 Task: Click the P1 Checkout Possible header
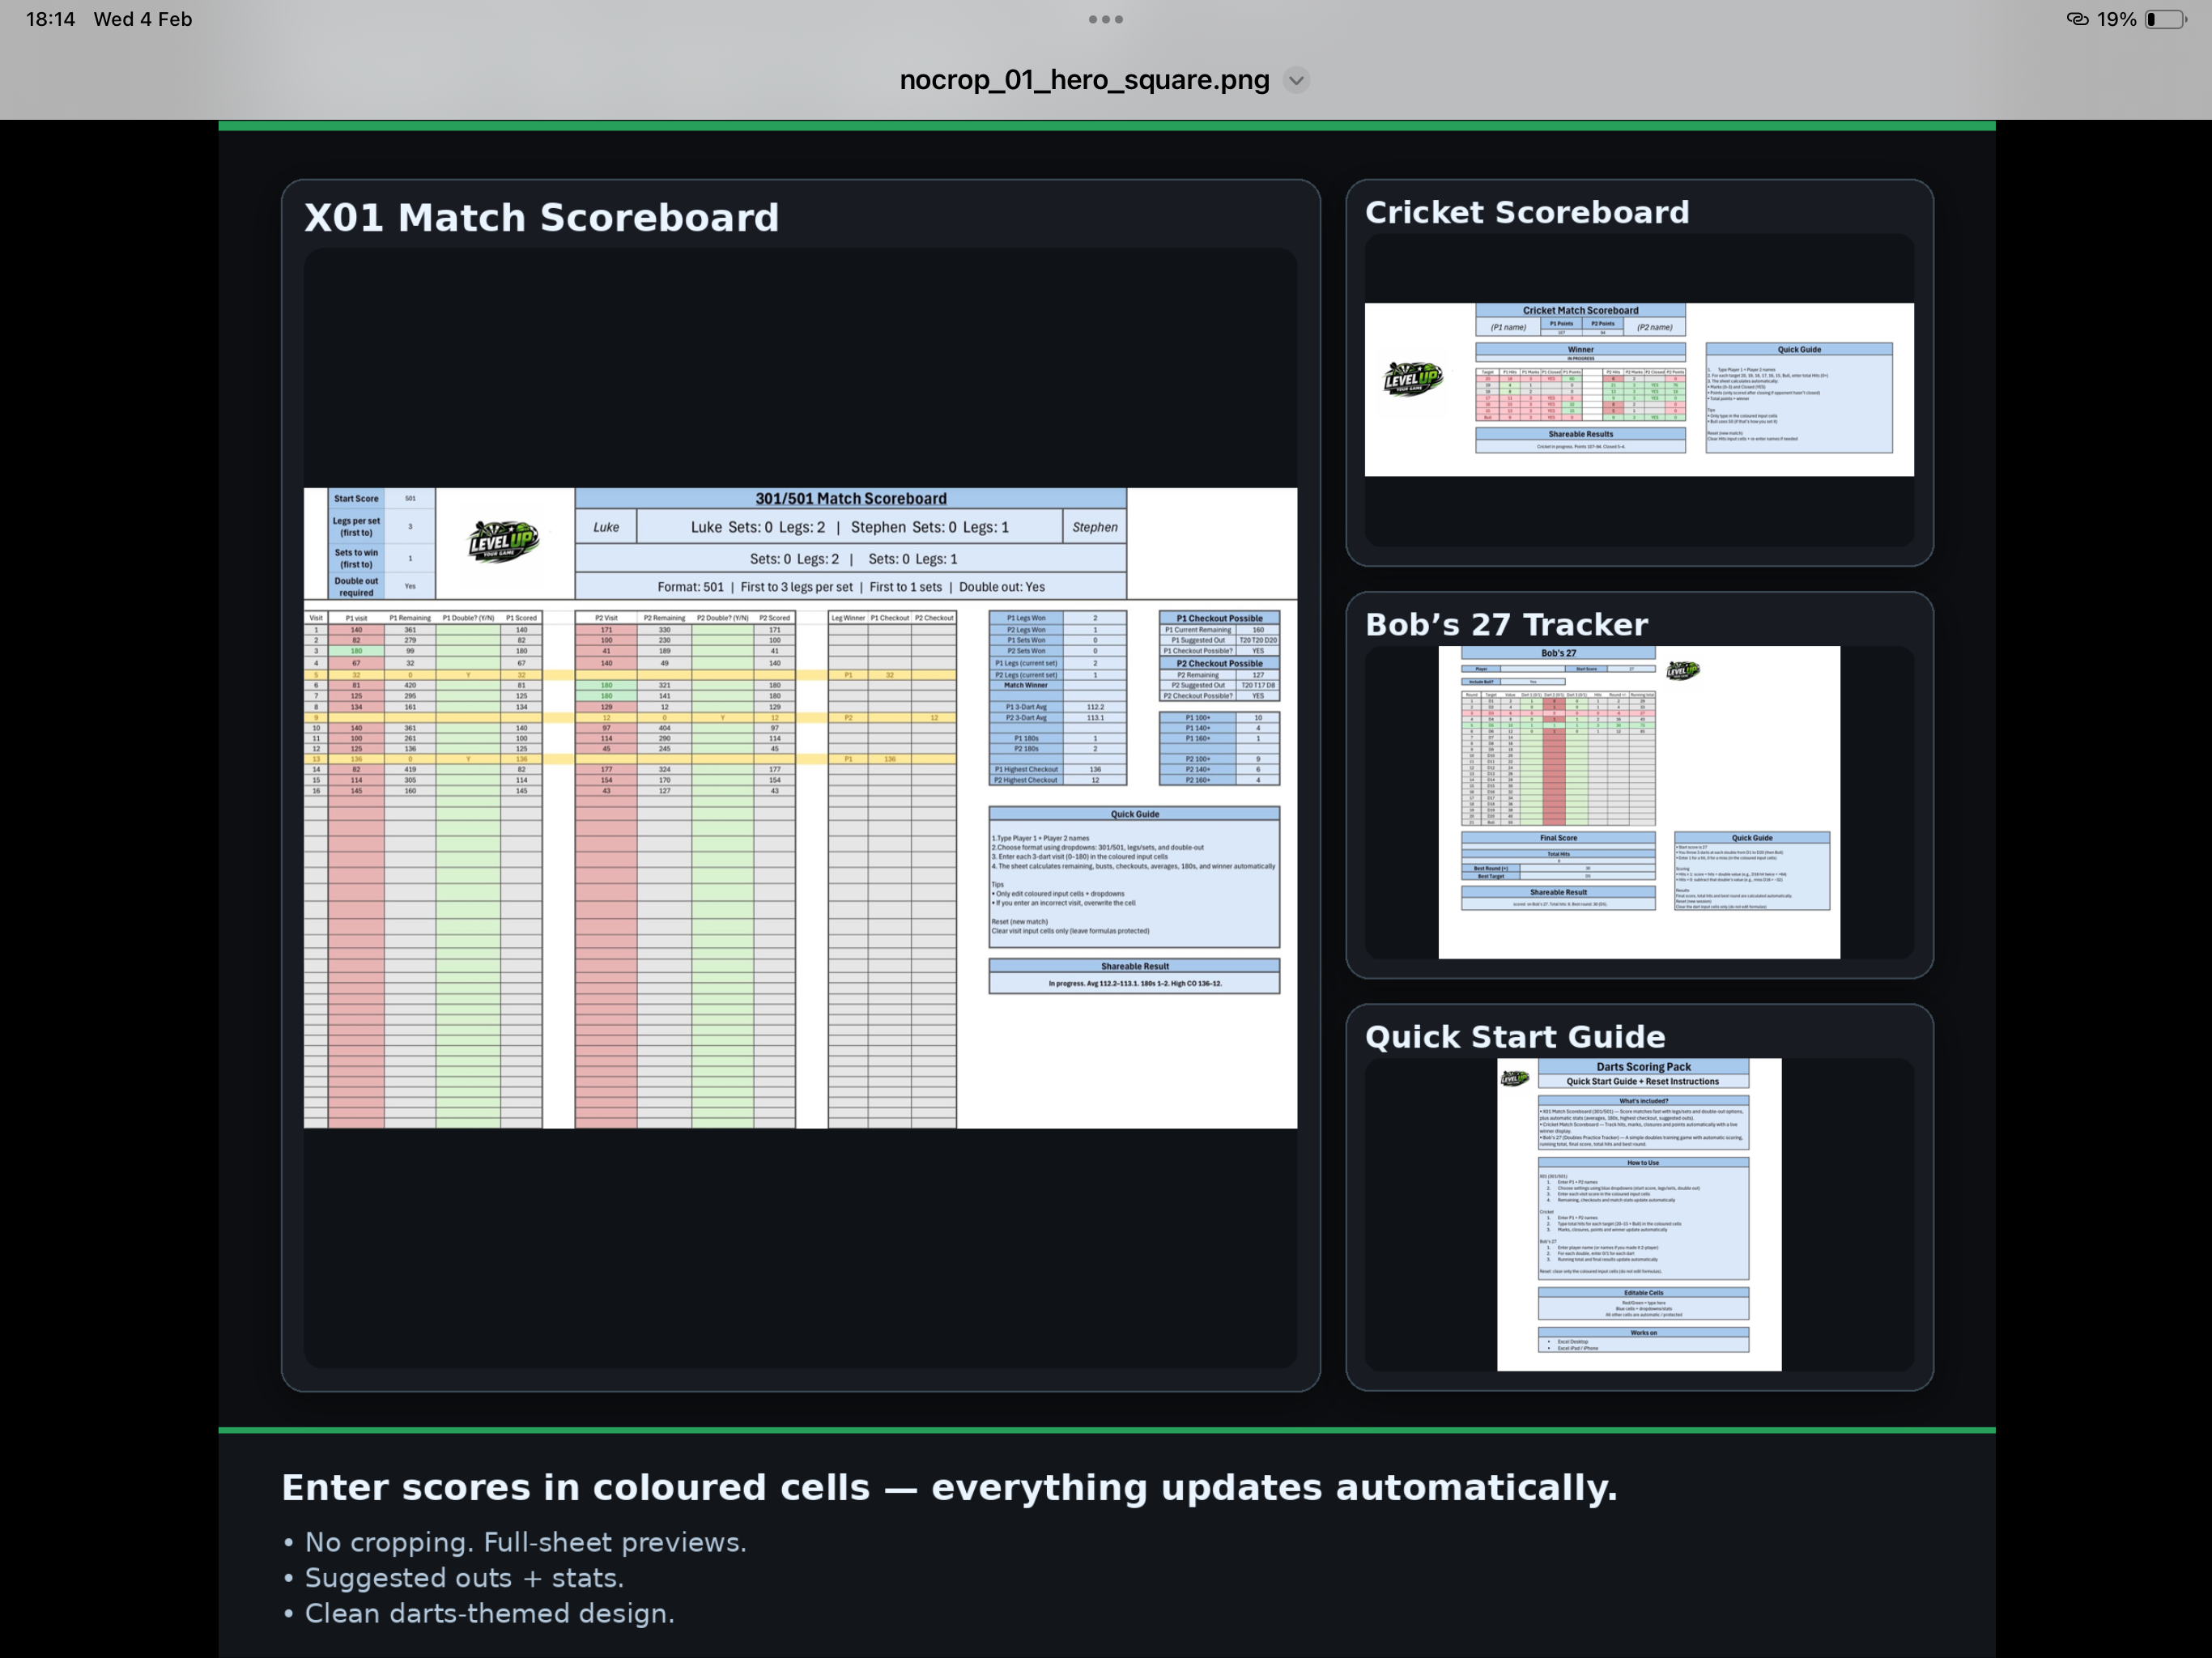[1219, 618]
